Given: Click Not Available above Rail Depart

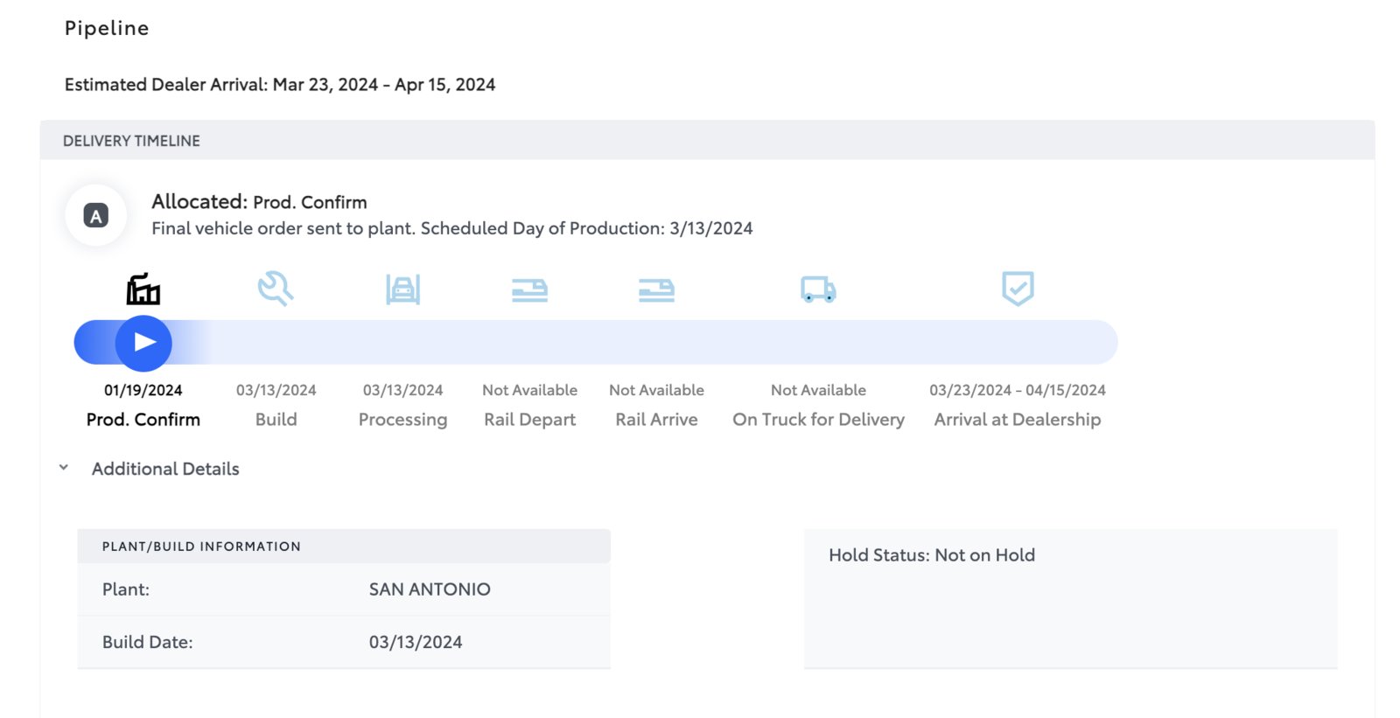Looking at the screenshot, I should pyautogui.click(x=529, y=390).
